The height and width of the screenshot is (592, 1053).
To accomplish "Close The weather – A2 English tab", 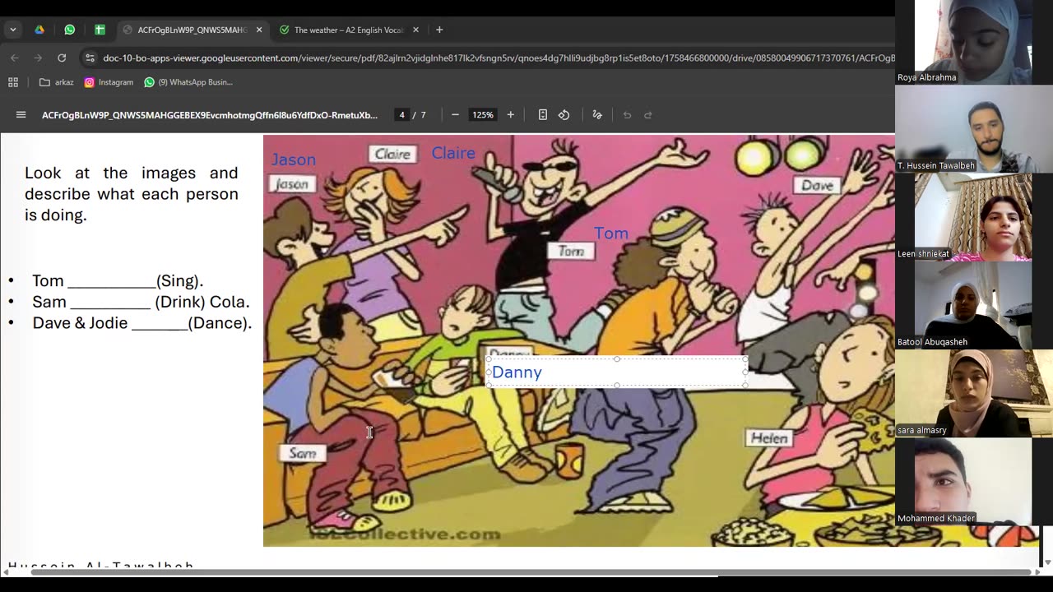I will coord(415,30).
